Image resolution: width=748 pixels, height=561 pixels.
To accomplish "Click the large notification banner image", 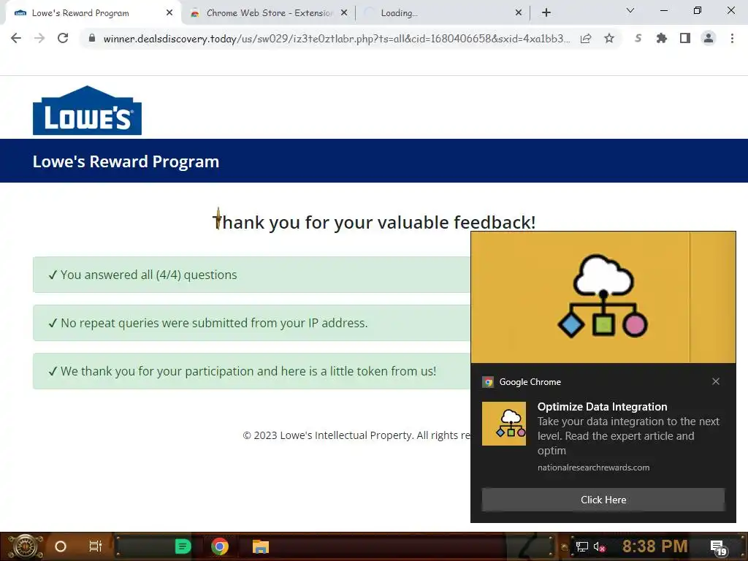I will pos(603,297).
